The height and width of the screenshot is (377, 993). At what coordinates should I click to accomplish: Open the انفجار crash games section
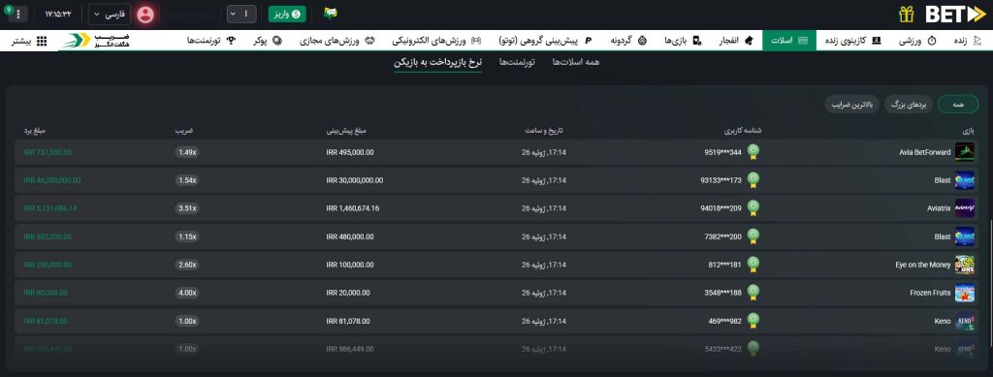(x=735, y=41)
